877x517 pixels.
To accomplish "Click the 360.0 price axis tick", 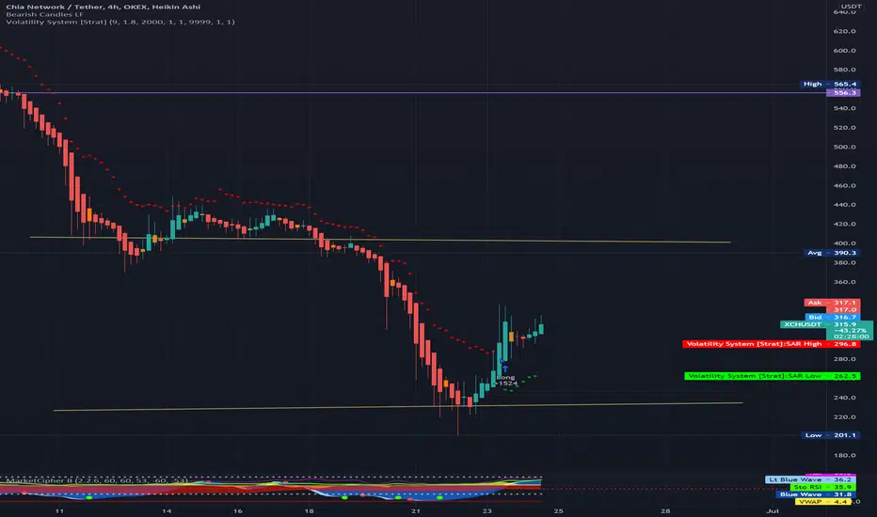I will click(845, 282).
